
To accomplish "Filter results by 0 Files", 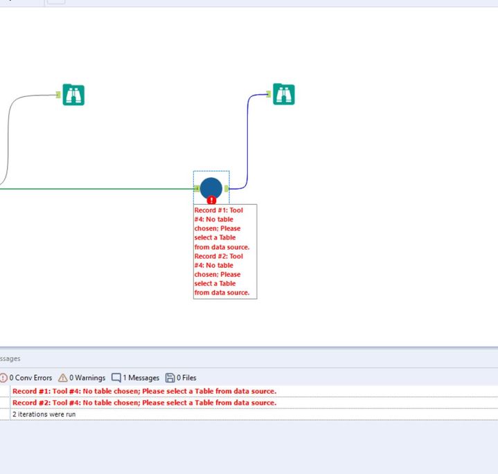I will click(x=181, y=378).
